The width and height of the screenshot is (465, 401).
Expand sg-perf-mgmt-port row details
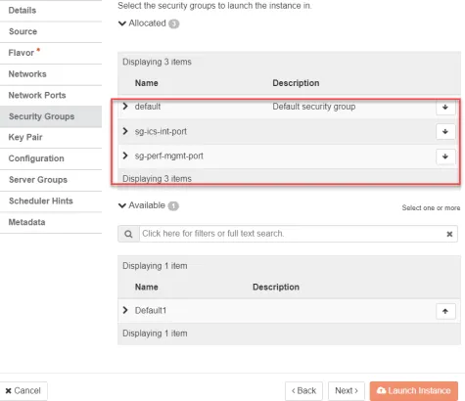125,156
